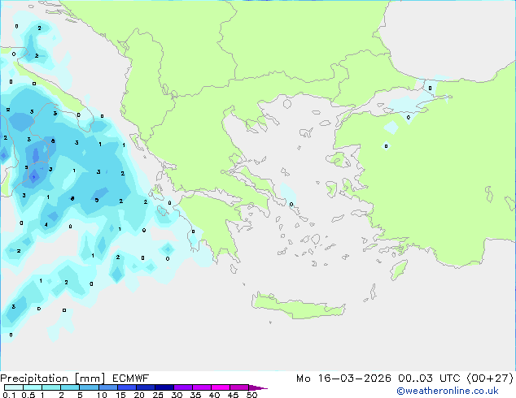This screenshot has height=398, width=516.
Task: Click the island of Crete on the map
Action: click(x=298, y=307)
